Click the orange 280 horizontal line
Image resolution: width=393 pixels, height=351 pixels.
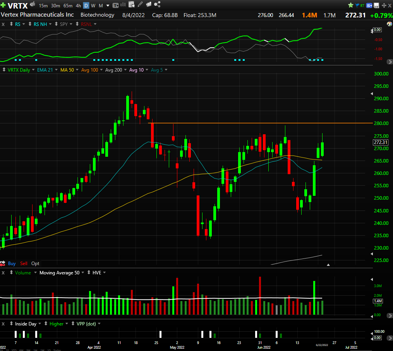[260, 123]
